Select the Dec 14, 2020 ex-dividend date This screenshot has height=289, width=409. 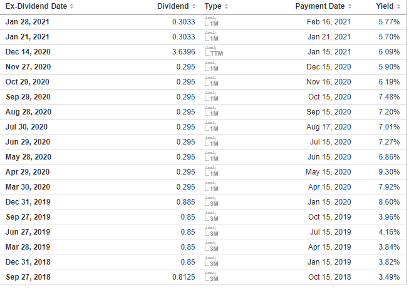(28, 51)
